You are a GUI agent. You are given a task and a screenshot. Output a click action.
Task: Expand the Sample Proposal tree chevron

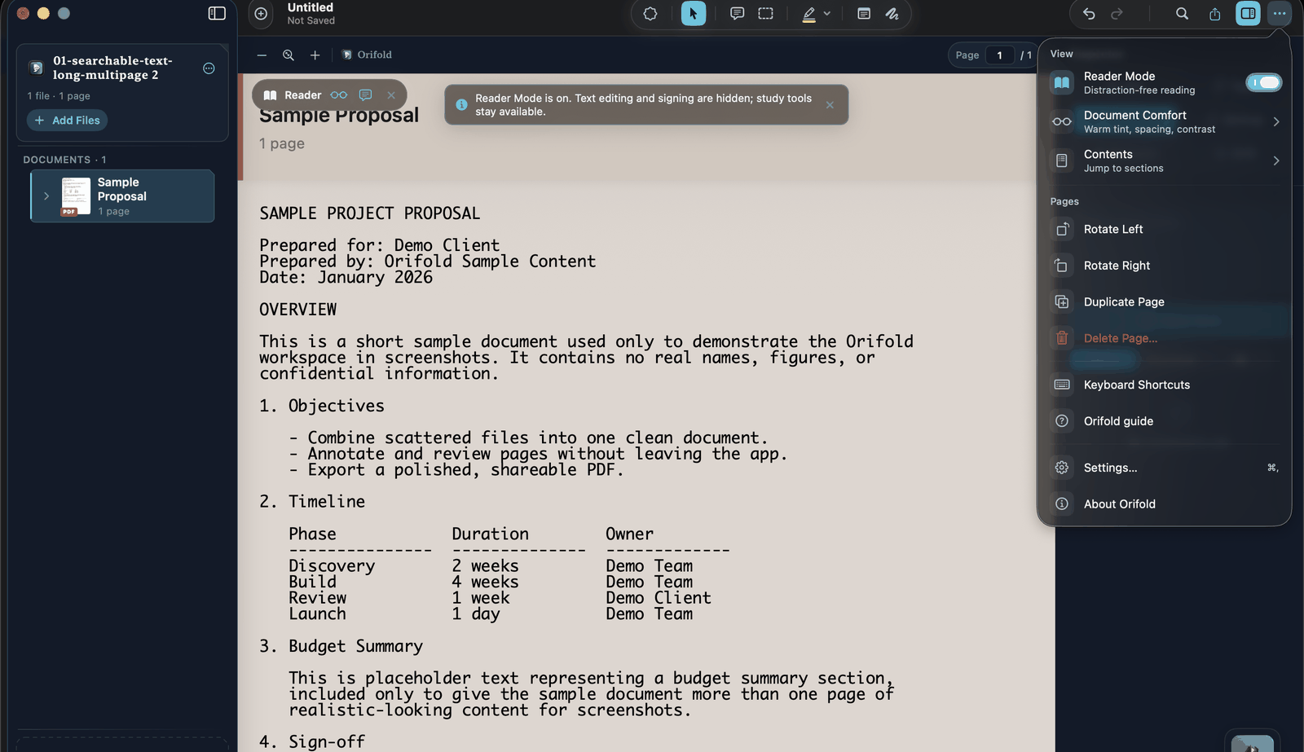tap(46, 196)
